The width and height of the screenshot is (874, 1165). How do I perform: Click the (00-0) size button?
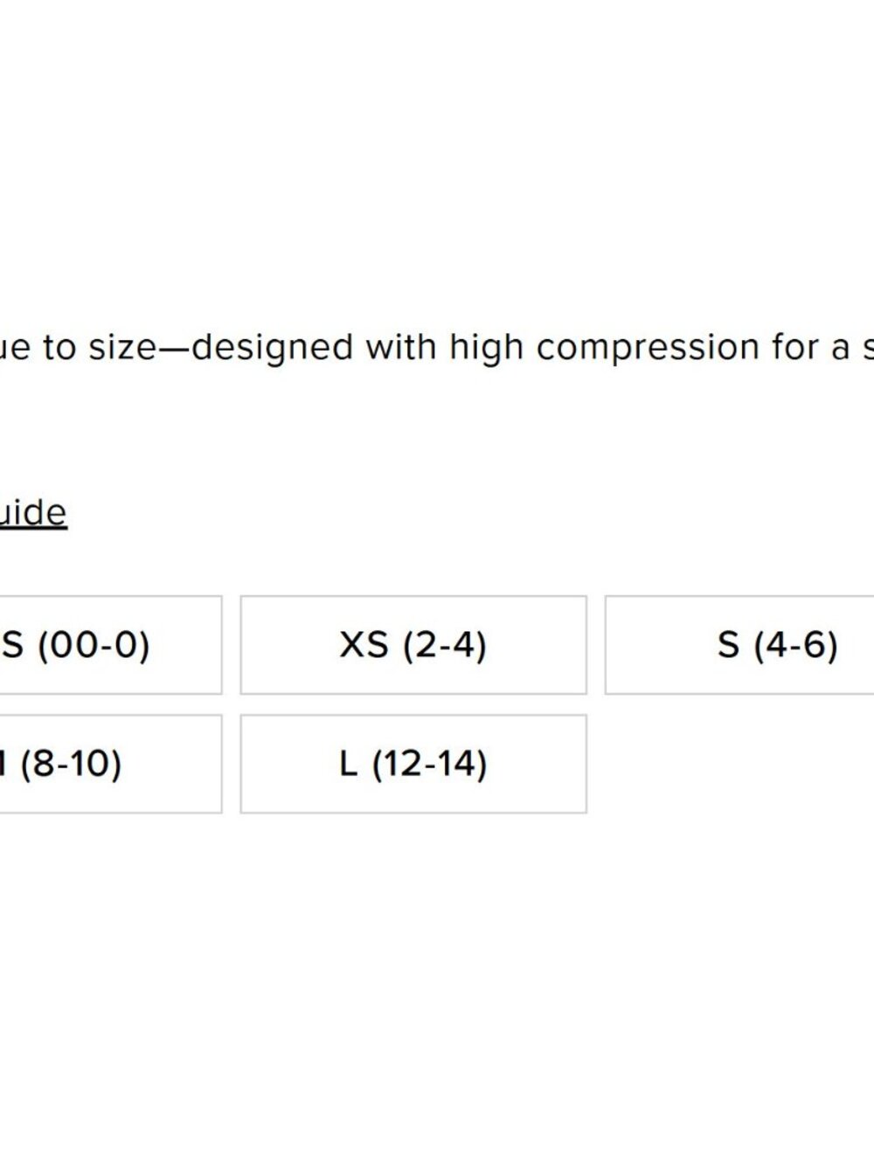[x=96, y=645]
